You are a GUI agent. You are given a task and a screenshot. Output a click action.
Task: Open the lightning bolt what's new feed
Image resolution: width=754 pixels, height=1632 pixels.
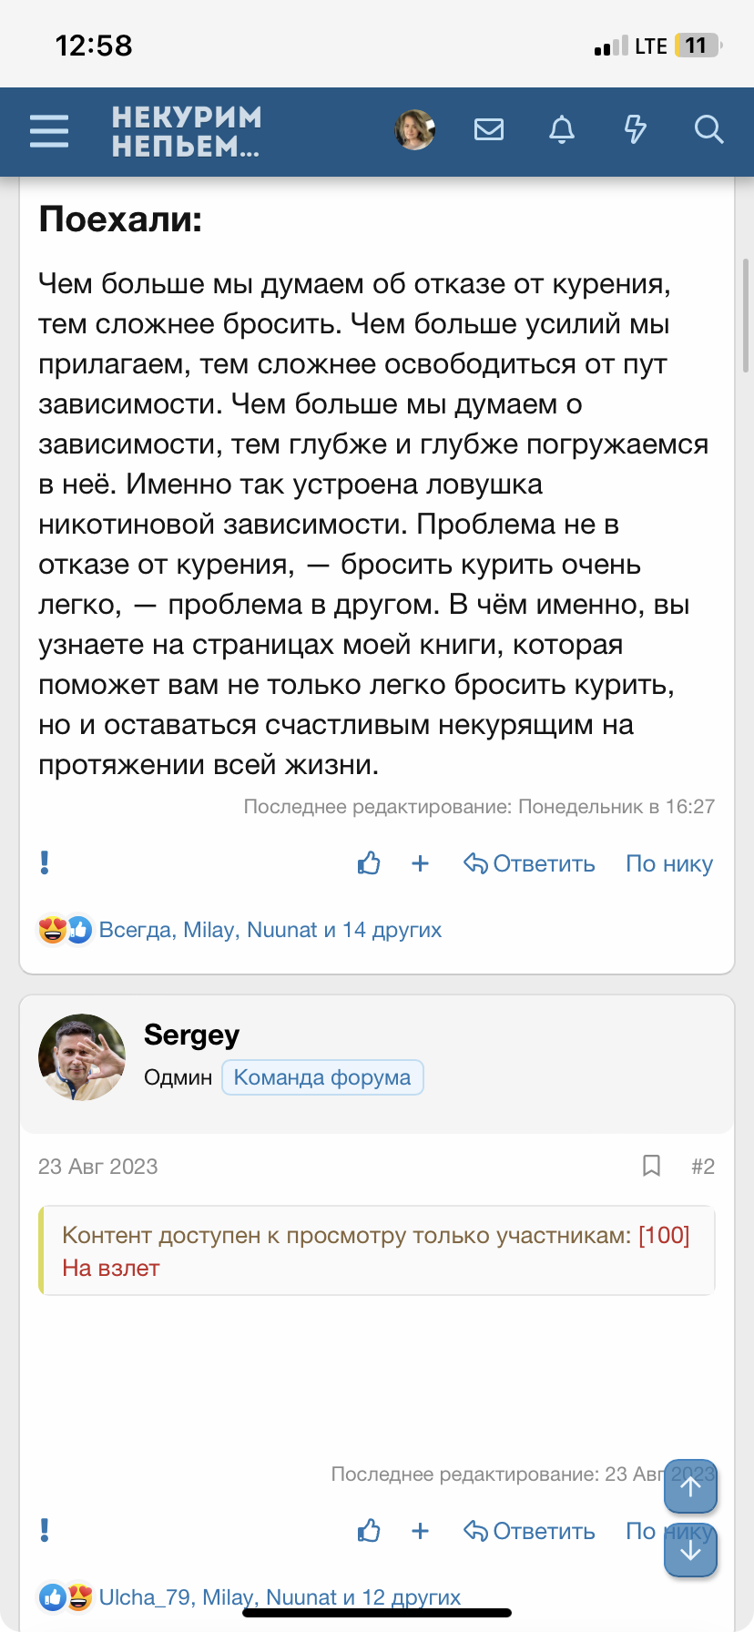coord(635,130)
